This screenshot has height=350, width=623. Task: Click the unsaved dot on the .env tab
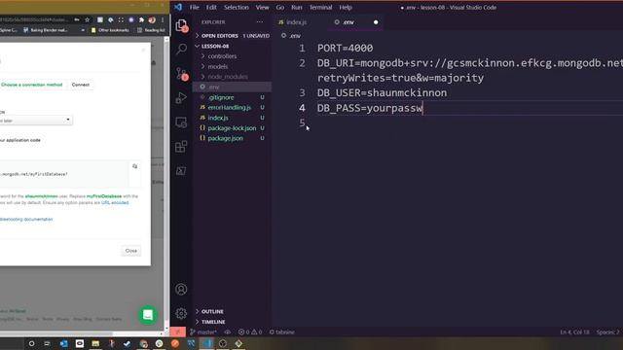(x=376, y=22)
